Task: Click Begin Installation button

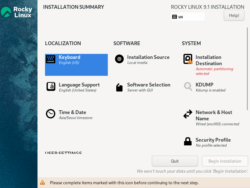Action: pyautogui.click(x=225, y=161)
